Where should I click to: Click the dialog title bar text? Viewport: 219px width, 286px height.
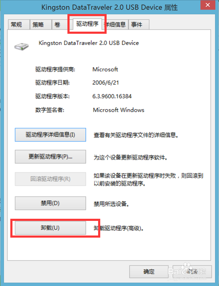(110, 8)
